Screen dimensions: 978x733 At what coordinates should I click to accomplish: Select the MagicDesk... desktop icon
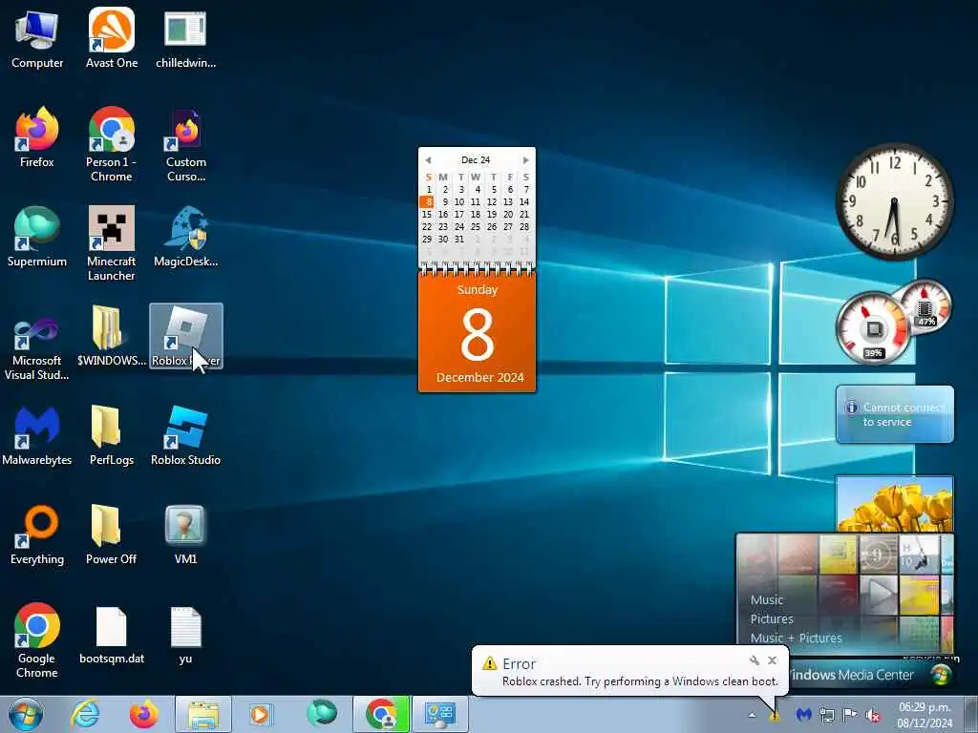pyautogui.click(x=186, y=238)
